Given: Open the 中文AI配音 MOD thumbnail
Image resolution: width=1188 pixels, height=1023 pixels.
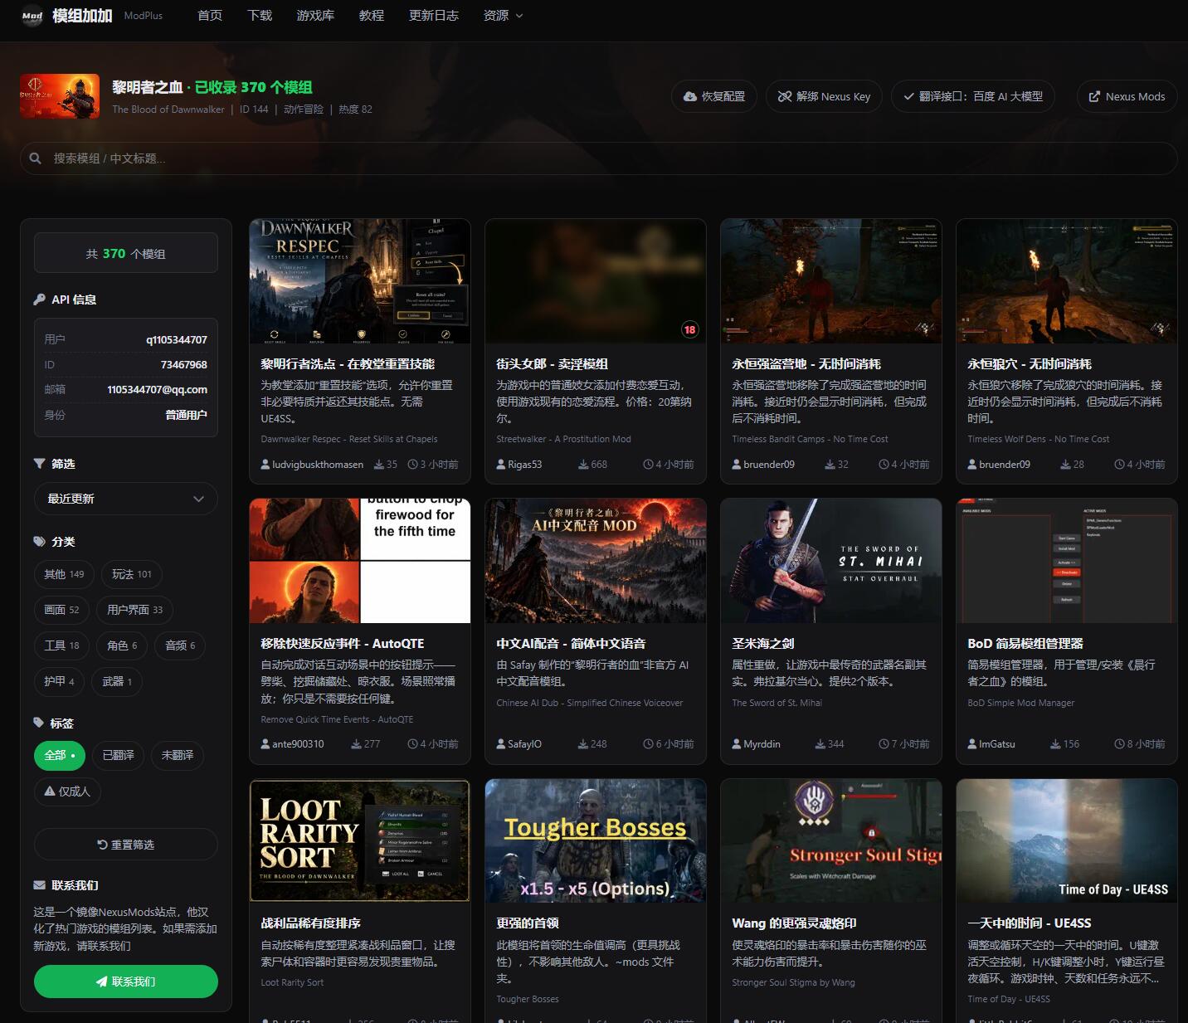Looking at the screenshot, I should (x=596, y=561).
